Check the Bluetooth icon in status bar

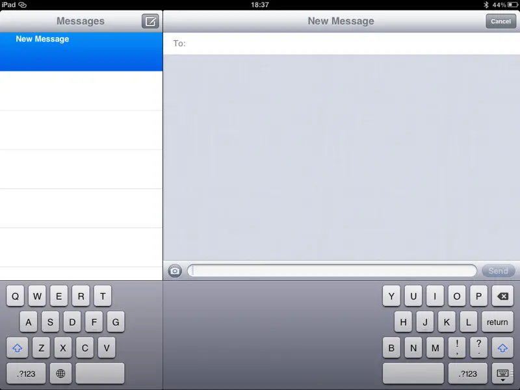click(486, 5)
